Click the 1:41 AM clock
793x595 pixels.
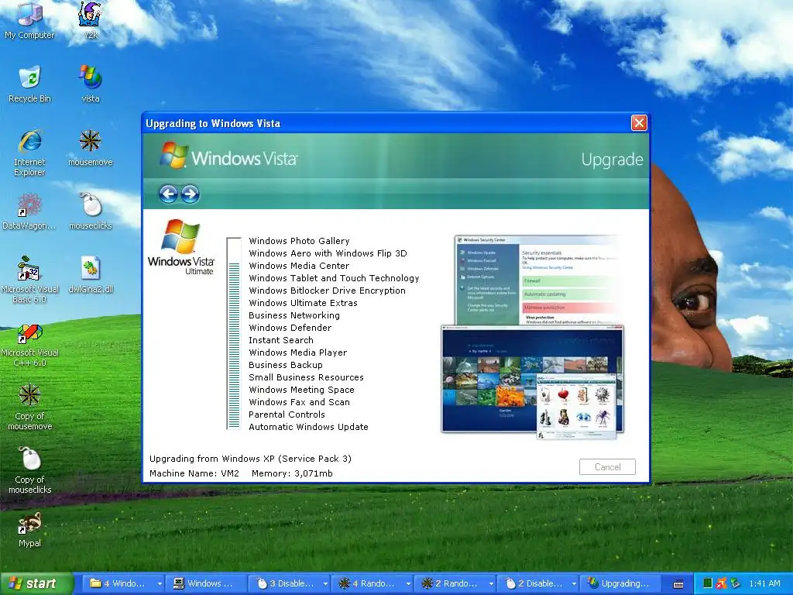764,583
